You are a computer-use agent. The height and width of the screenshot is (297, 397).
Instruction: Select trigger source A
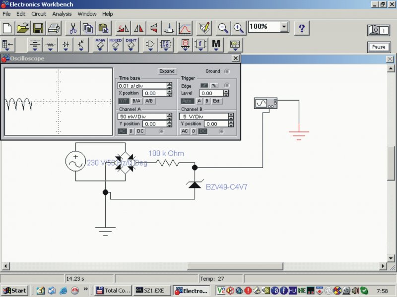(x=199, y=101)
